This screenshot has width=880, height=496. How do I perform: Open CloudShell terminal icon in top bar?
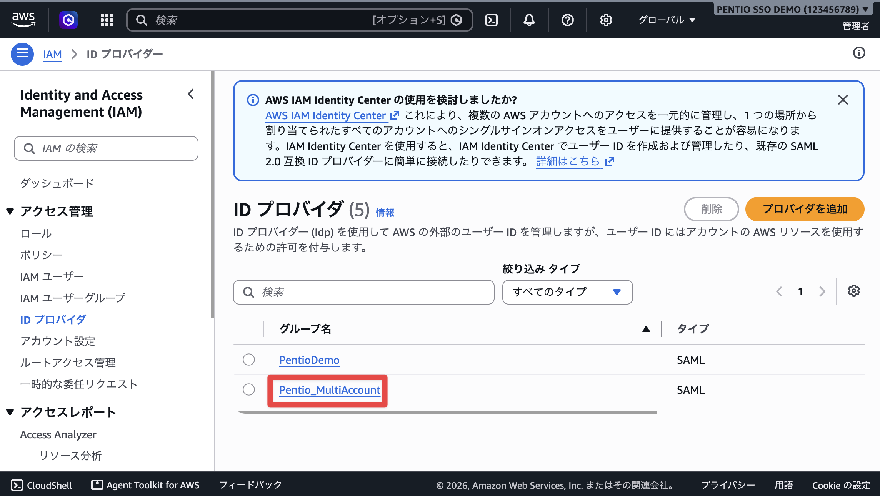(x=492, y=20)
